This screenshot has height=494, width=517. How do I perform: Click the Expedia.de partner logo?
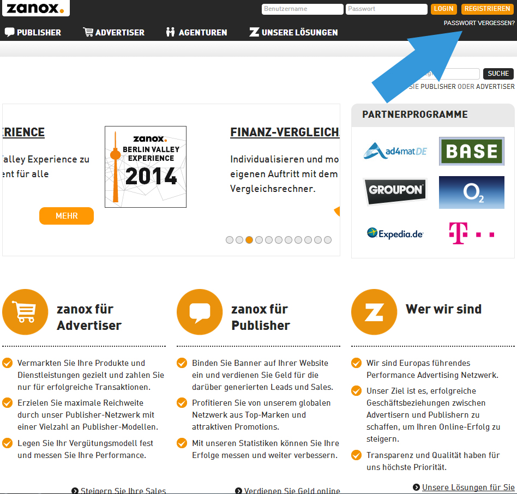click(x=395, y=233)
